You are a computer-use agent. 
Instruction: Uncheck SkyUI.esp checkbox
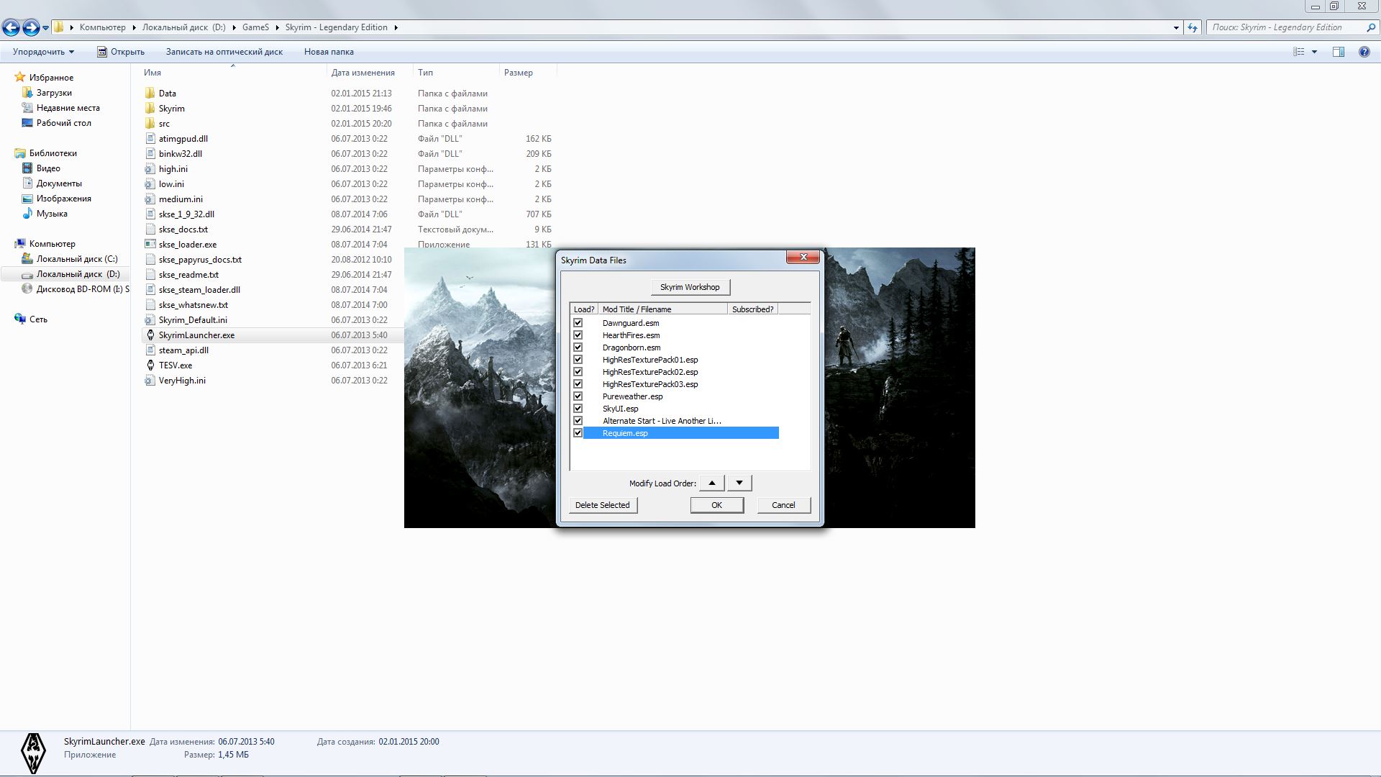578,408
